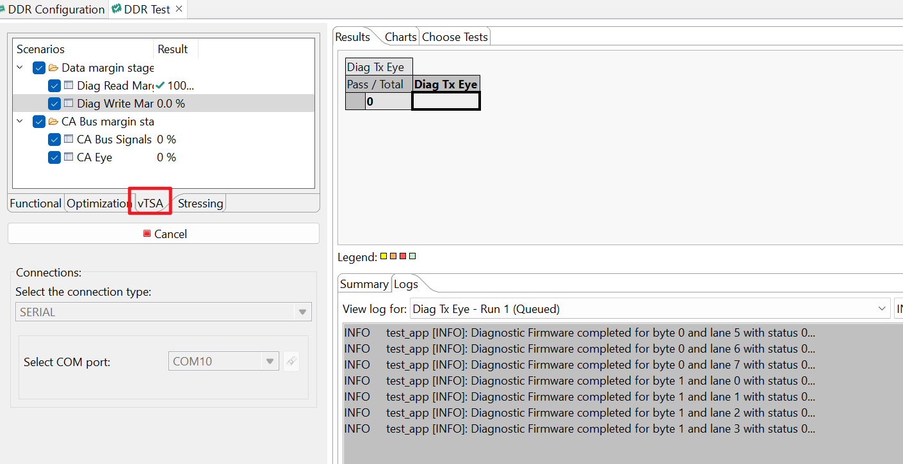Click the green icon on the DDR Test tab
This screenshot has width=903, height=464.
(x=117, y=9)
